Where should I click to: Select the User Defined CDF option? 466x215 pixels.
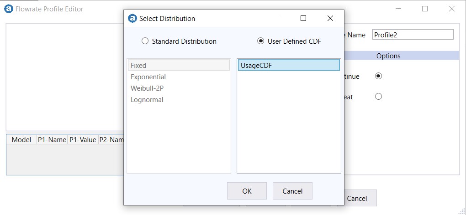pyautogui.click(x=261, y=41)
